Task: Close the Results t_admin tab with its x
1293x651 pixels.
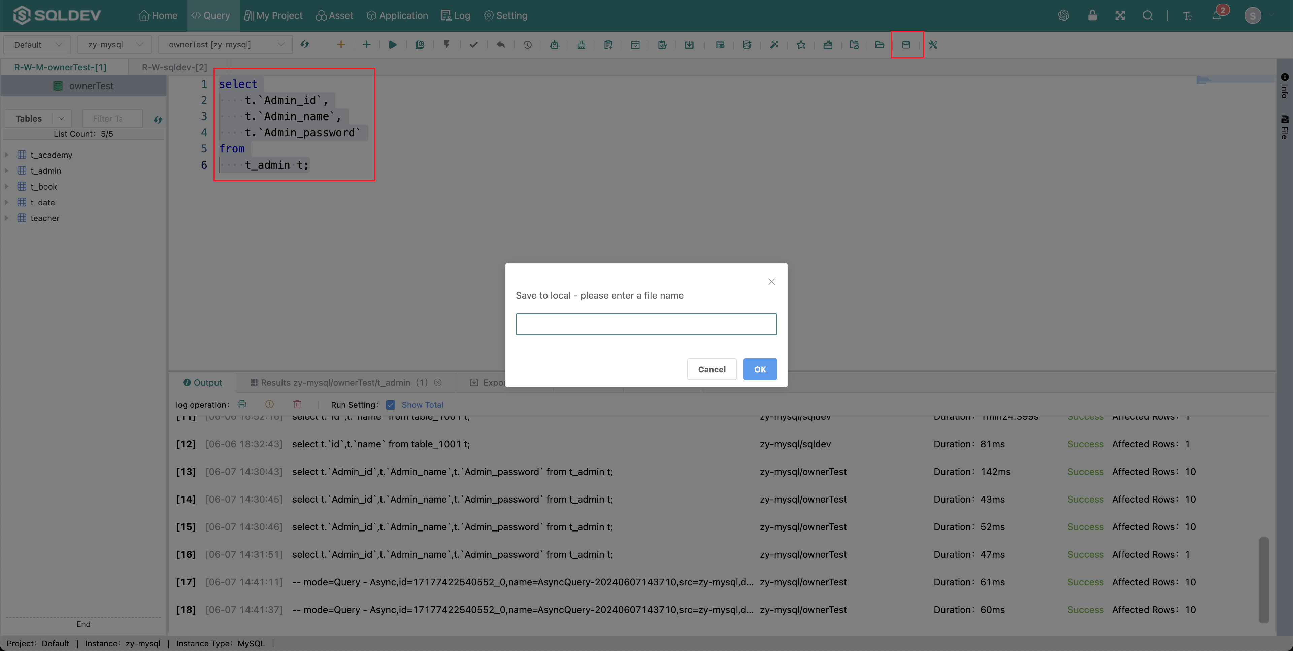Action: point(438,382)
